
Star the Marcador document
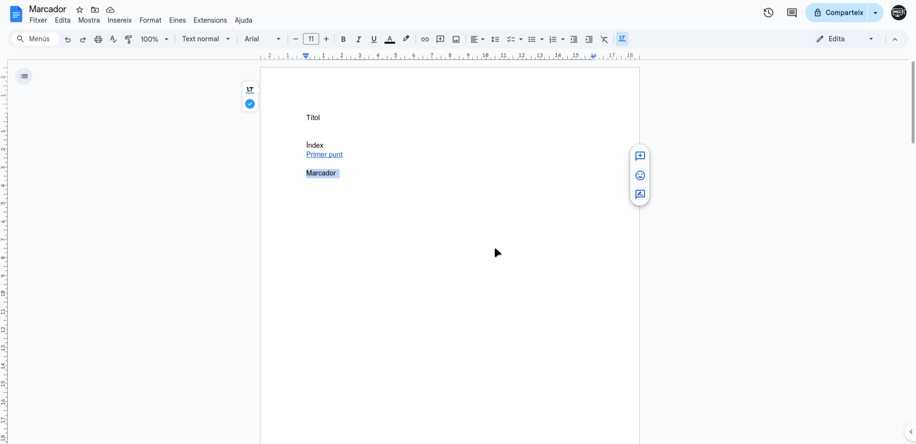coord(80,10)
